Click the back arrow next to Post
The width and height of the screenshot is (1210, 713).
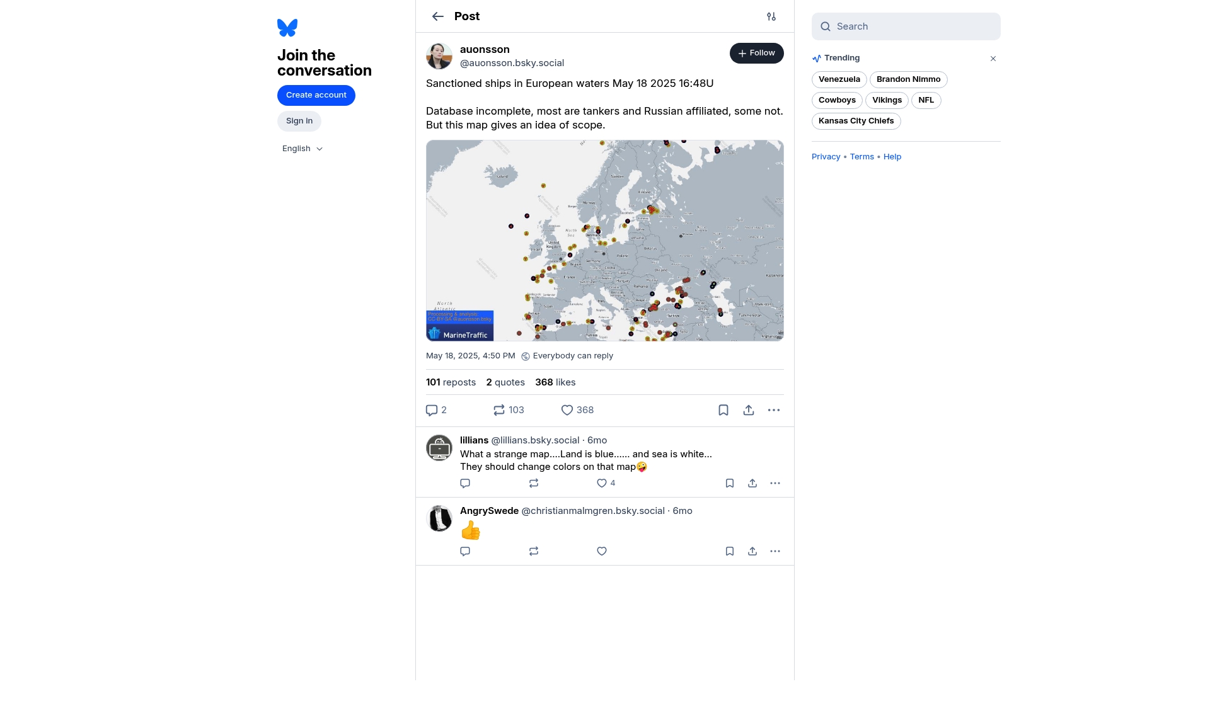tap(438, 16)
